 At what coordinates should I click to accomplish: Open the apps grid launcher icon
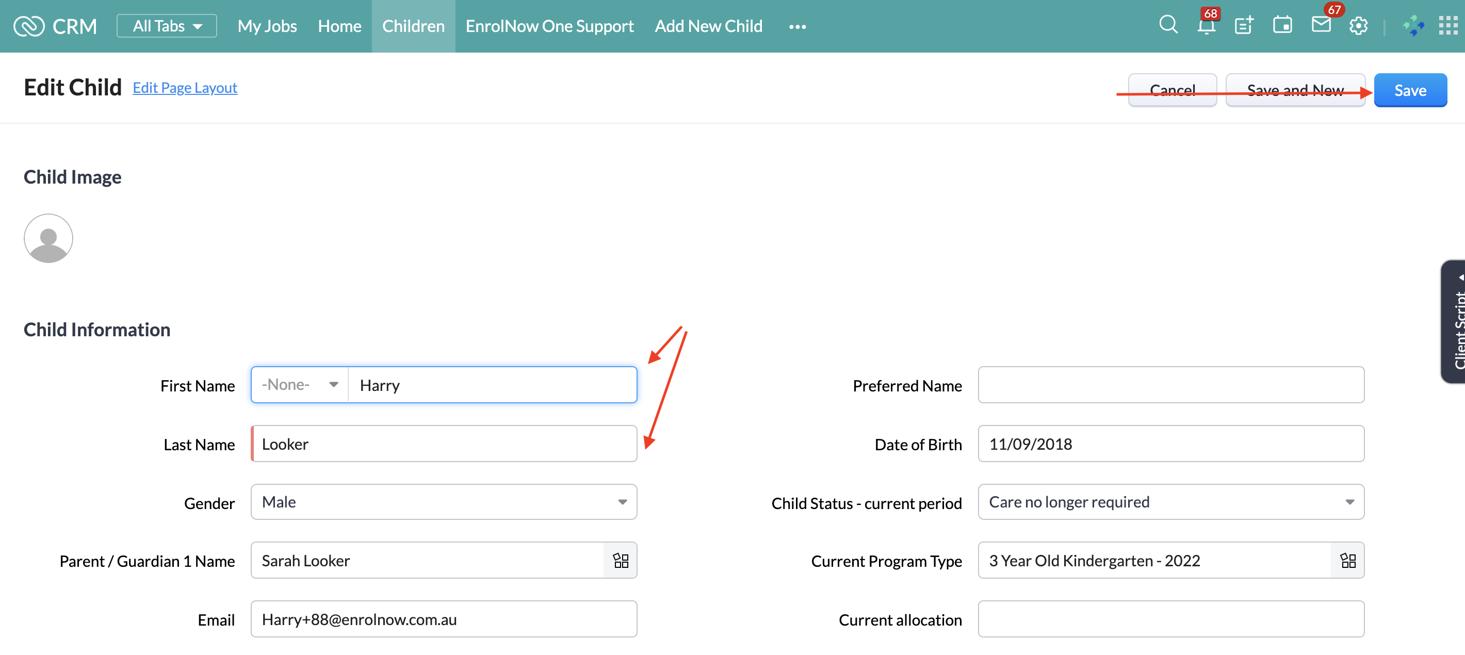coord(1447,26)
